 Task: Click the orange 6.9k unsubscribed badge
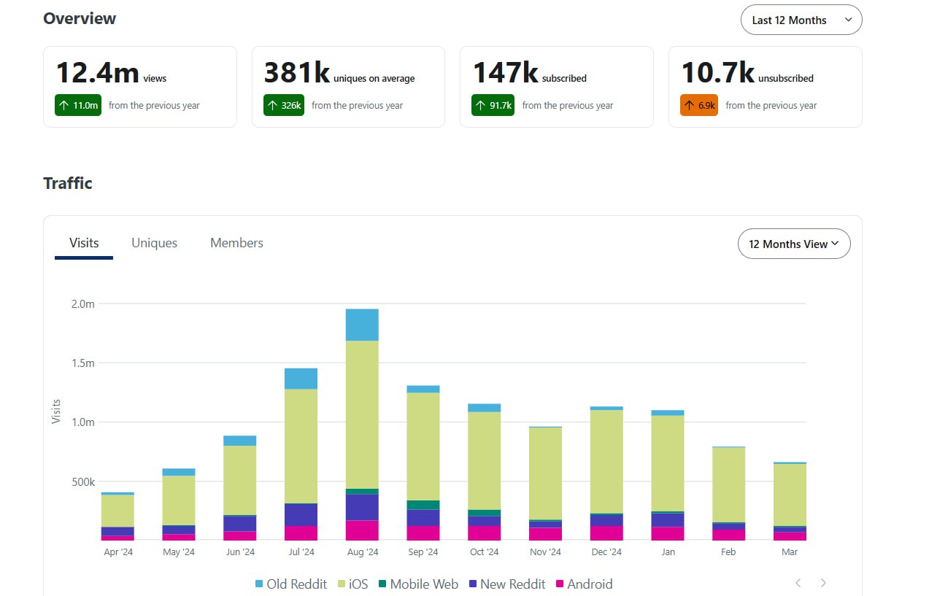pos(699,105)
